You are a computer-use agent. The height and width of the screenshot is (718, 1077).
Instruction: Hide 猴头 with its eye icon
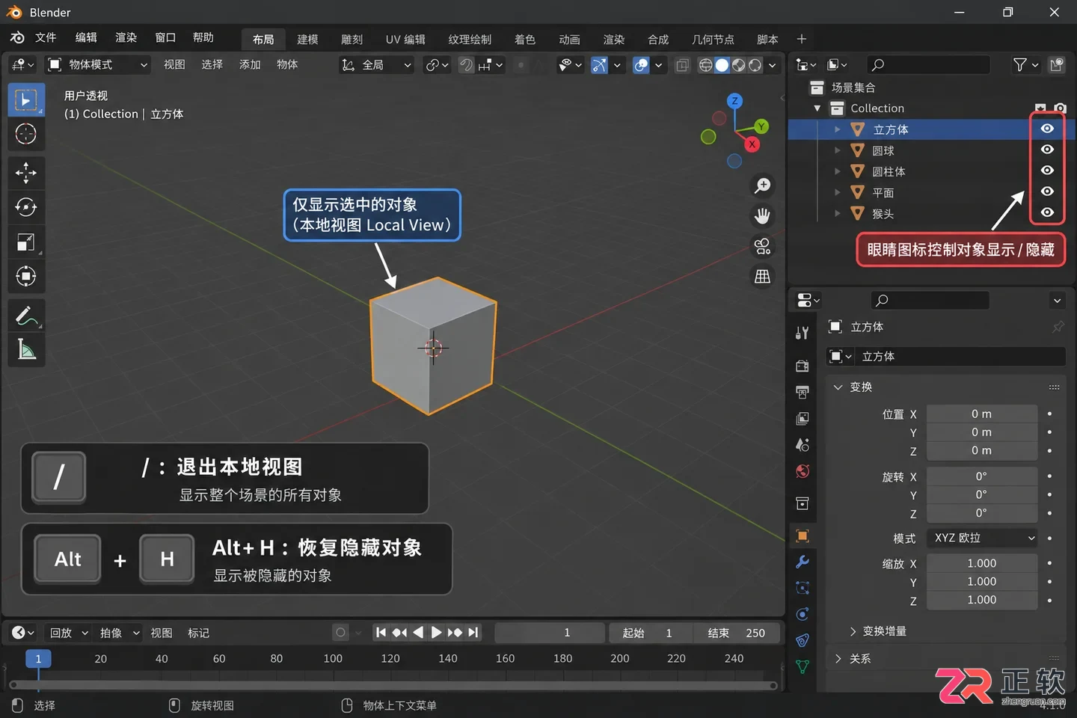[x=1047, y=212]
